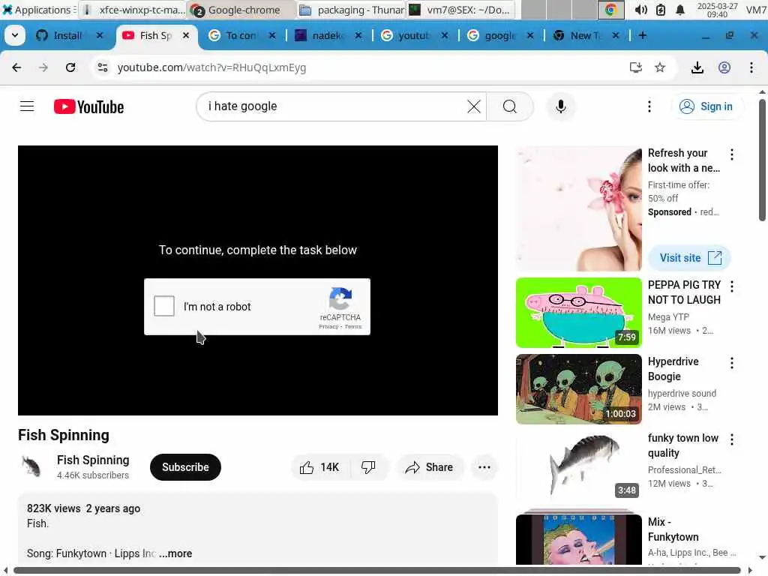Go forward in Chrome
This screenshot has height=576, width=768.
tap(43, 67)
